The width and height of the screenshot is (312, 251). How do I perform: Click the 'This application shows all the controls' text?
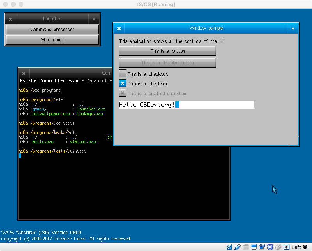172,41
